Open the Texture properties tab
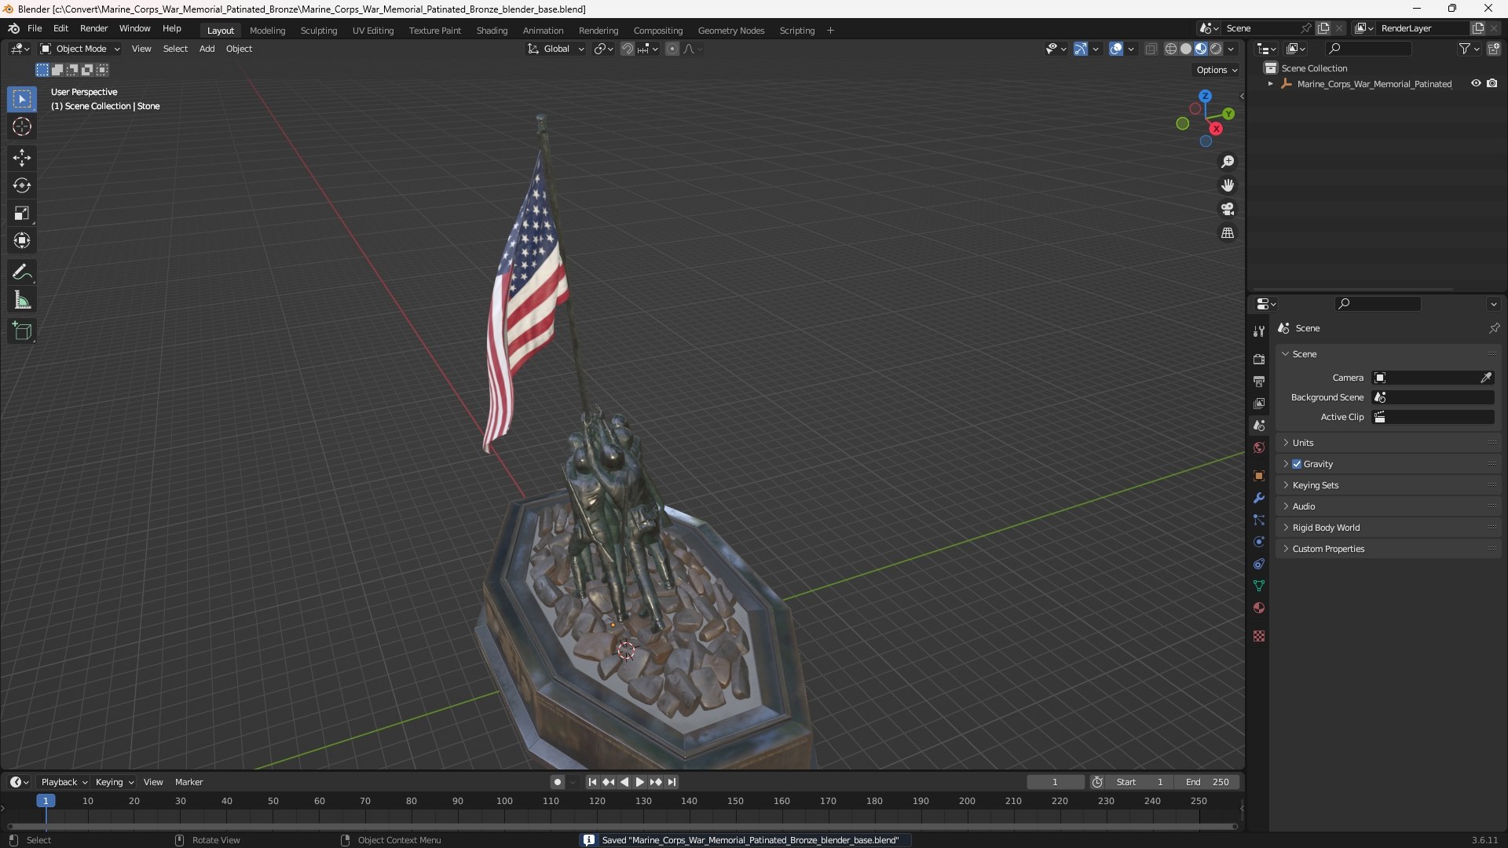The image size is (1508, 848). pos(1259,636)
